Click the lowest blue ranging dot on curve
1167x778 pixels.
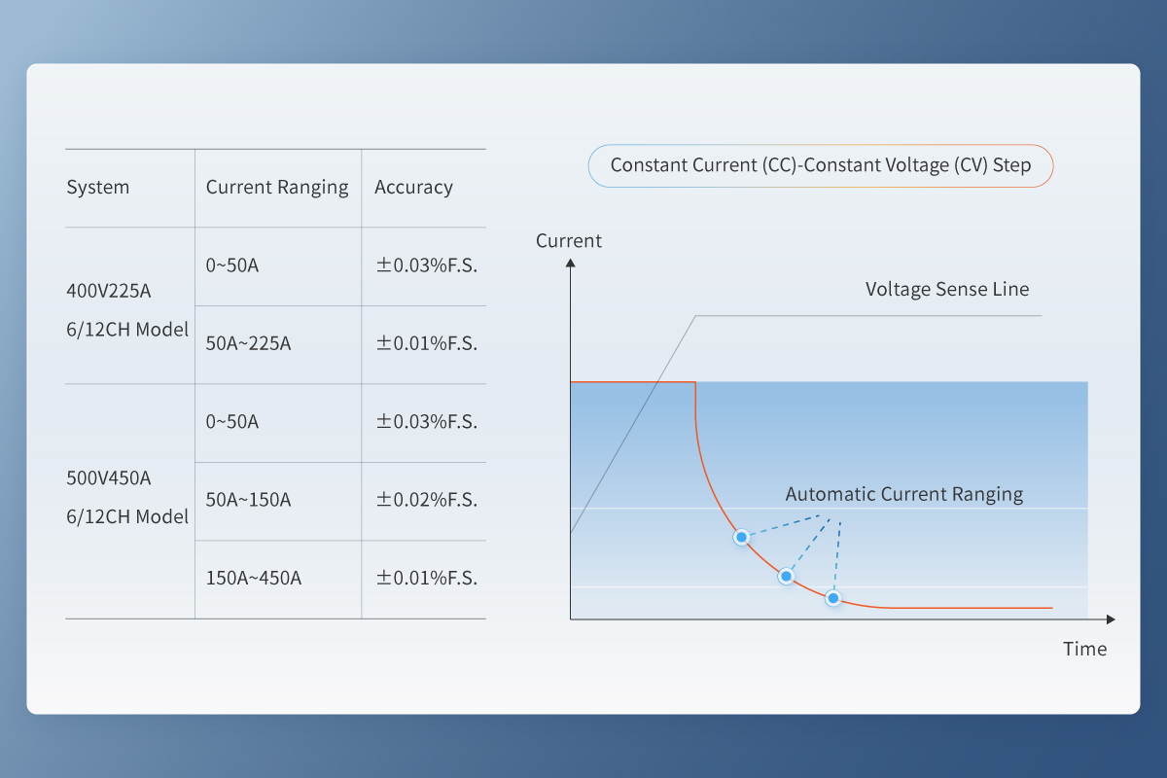832,598
